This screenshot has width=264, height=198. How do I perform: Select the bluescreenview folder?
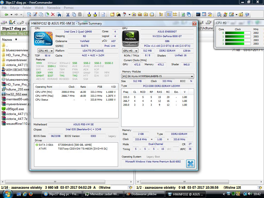[15, 50]
